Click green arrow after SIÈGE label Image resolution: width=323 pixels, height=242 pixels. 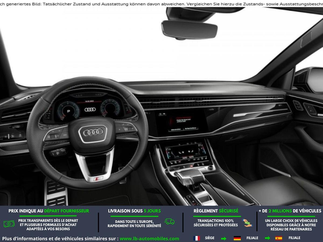pyautogui.click(x=224, y=238)
